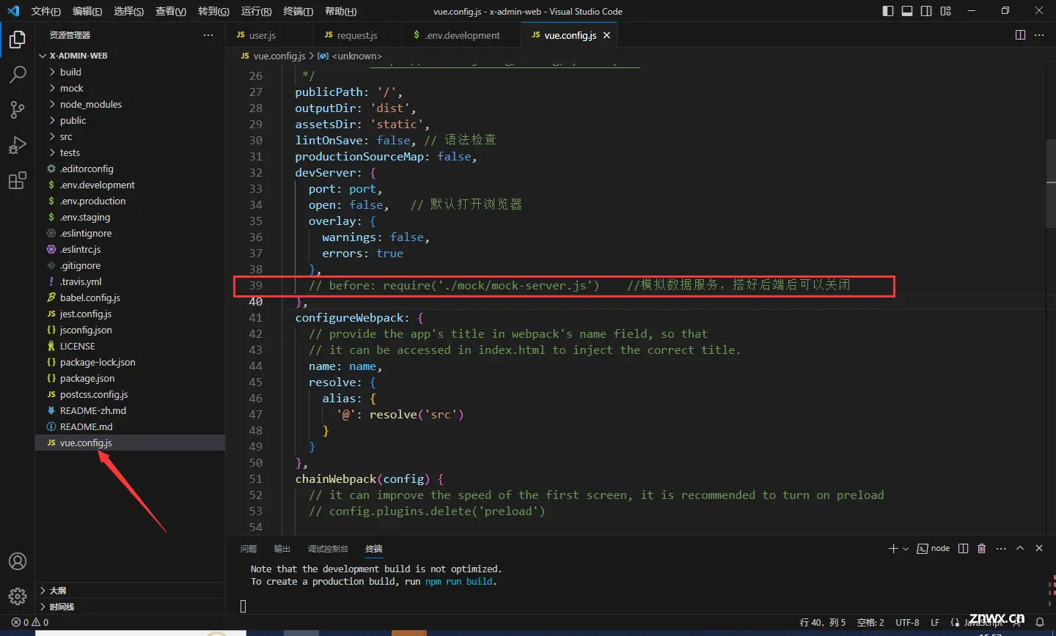Toggle primary side bar visibility

point(888,11)
